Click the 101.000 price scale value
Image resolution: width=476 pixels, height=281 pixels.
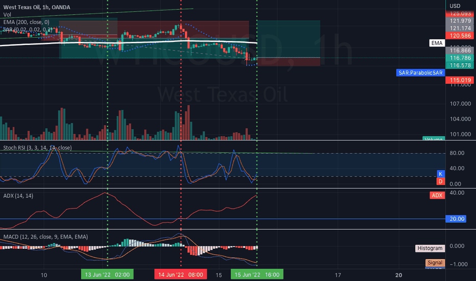[x=460, y=134]
